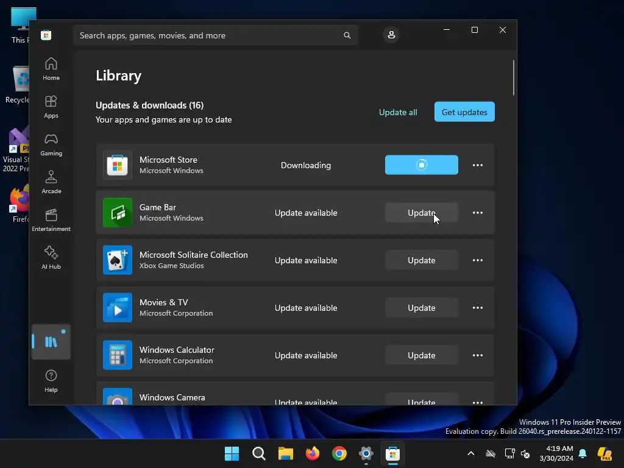The image size is (624, 468).
Task: Click the Downloading status text
Action: [x=306, y=165]
